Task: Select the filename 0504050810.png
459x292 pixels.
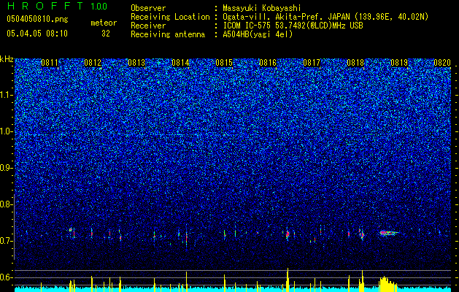Action: point(37,20)
